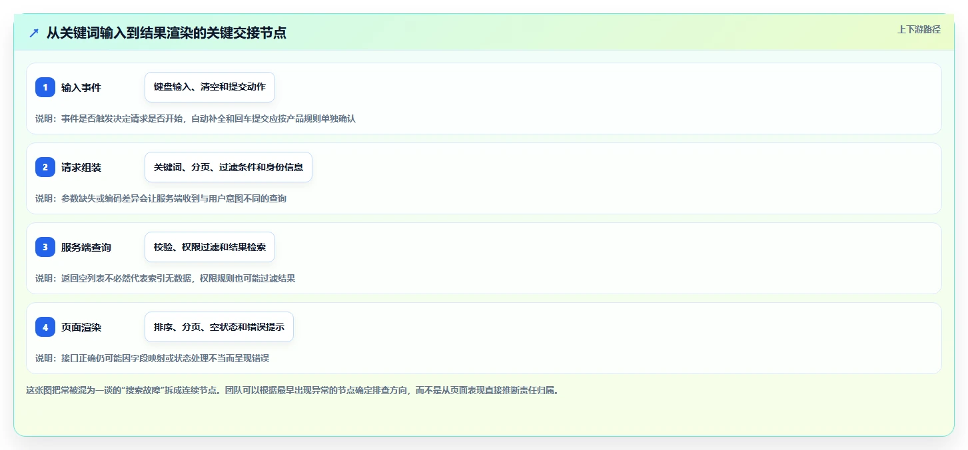Click the 请求组装 step title
Image resolution: width=968 pixels, height=450 pixels.
pyautogui.click(x=81, y=167)
